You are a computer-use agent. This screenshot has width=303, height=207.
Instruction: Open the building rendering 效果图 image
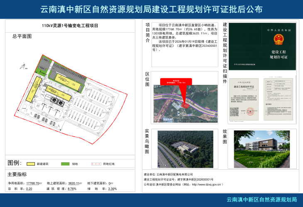pos(262,149)
